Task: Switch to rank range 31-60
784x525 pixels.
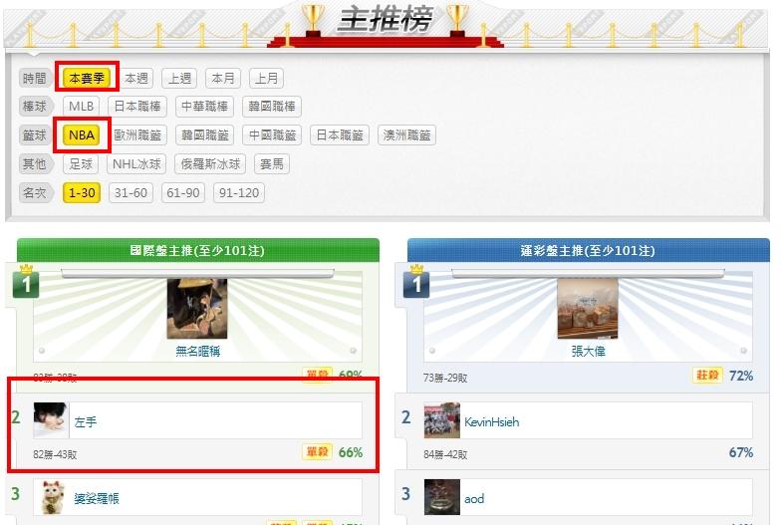Action: [x=131, y=192]
